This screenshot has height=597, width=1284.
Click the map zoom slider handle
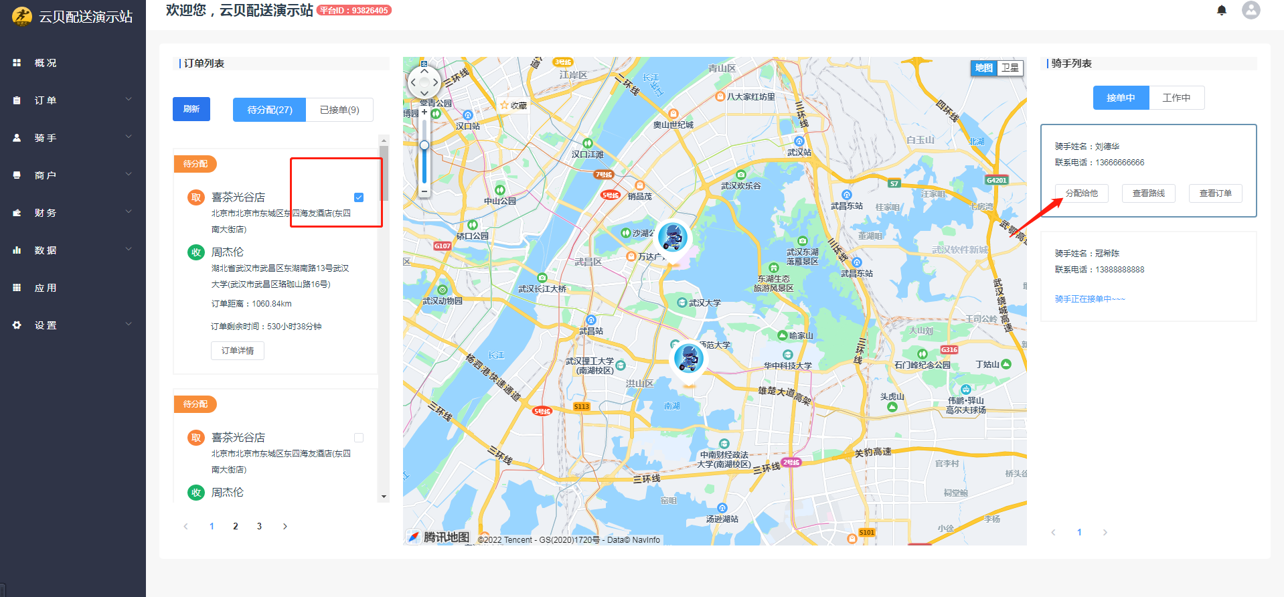[424, 145]
